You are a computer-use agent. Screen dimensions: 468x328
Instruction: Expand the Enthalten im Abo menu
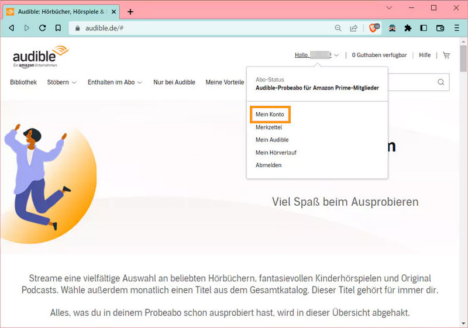click(x=115, y=82)
